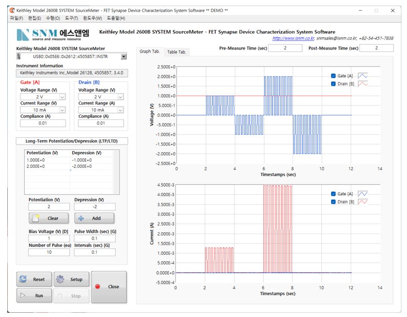Viewport: 407px width, 317px height.
Task: Click the red Close circle icon
Action: 98,287
